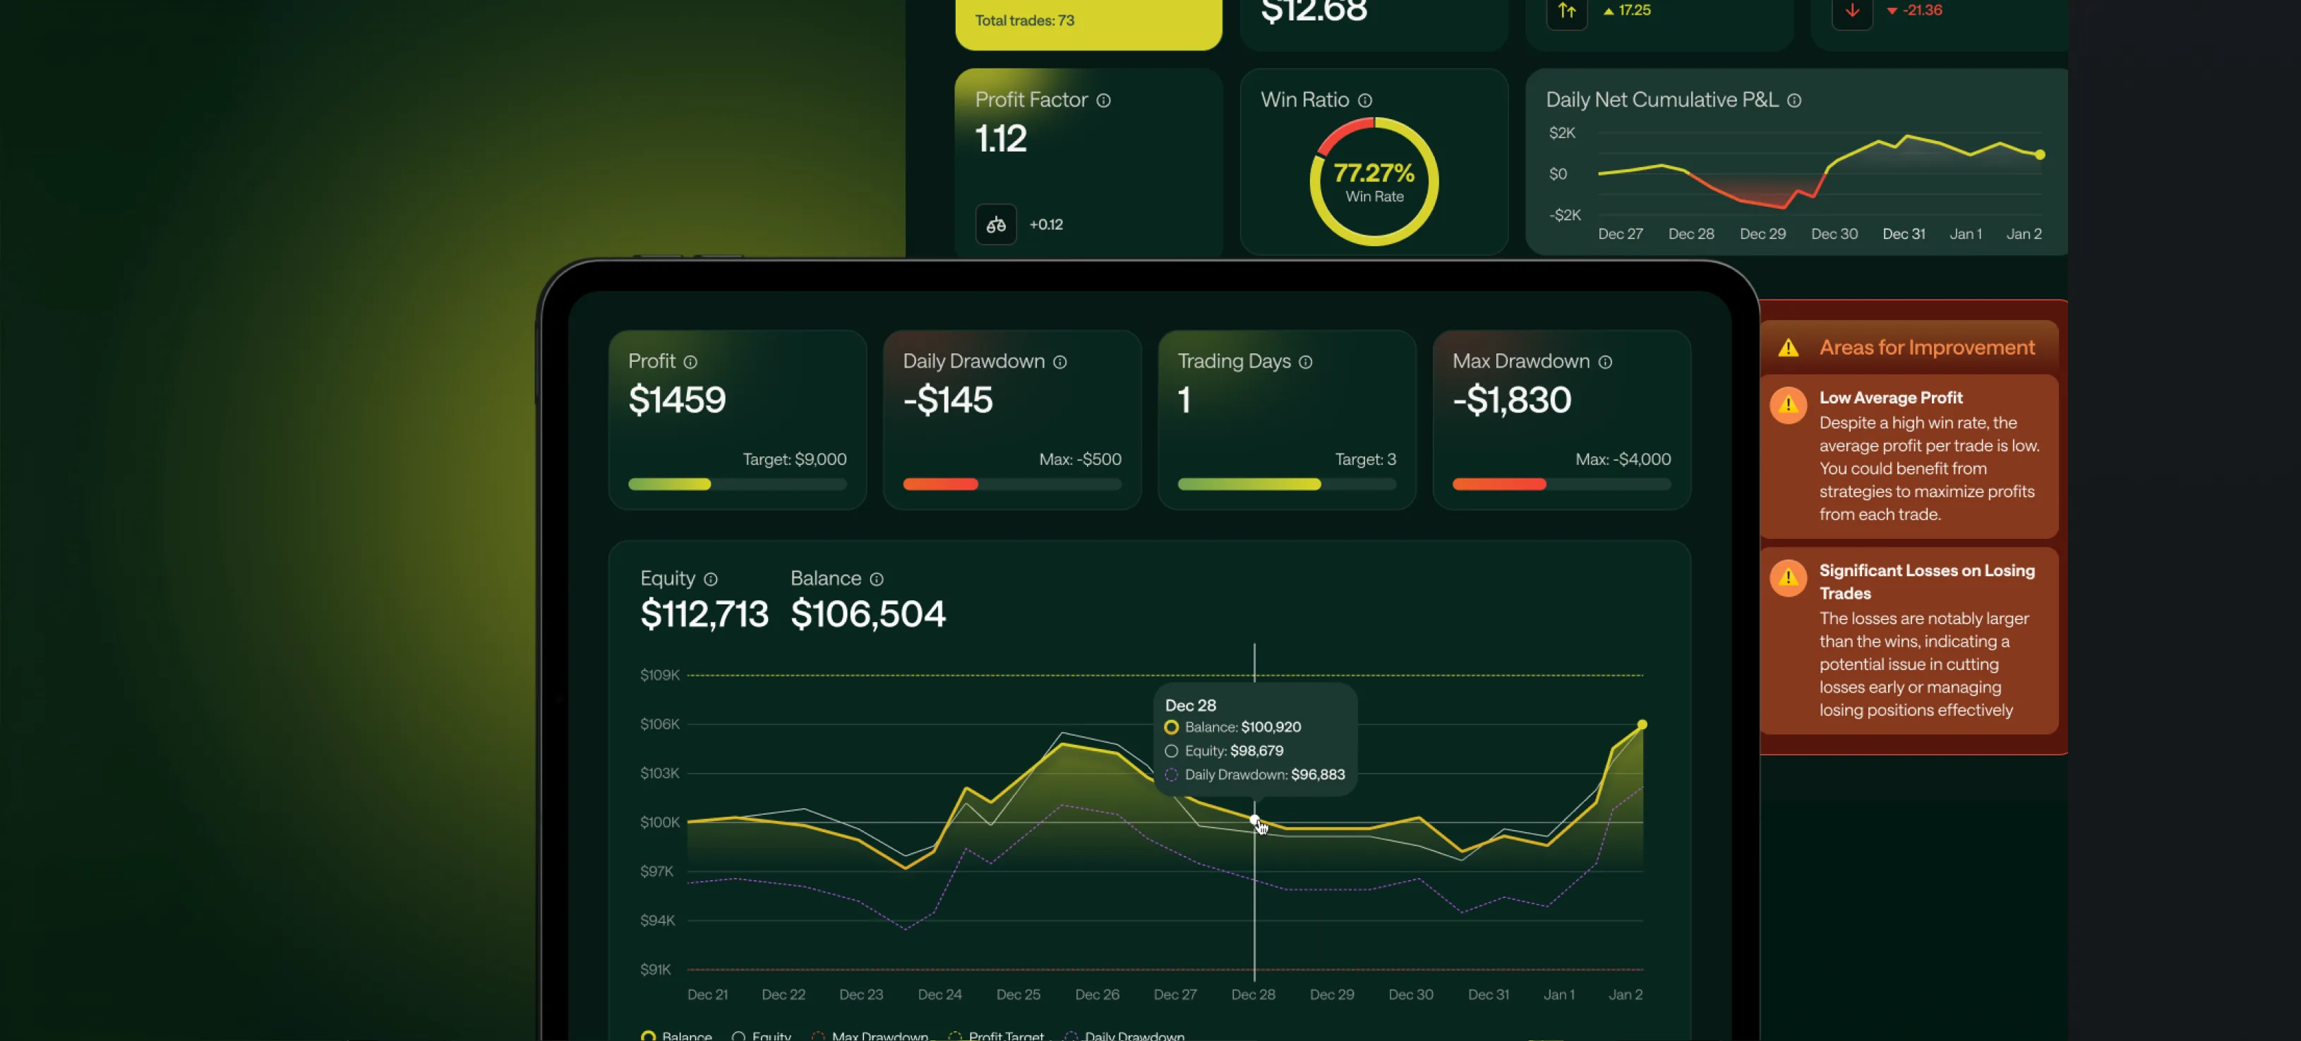Click the Max: -$4,000 label
The width and height of the screenshot is (2301, 1041).
[x=1622, y=460]
